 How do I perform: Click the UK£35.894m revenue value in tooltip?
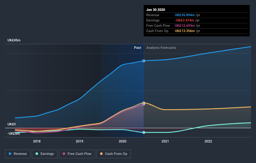click(185, 15)
